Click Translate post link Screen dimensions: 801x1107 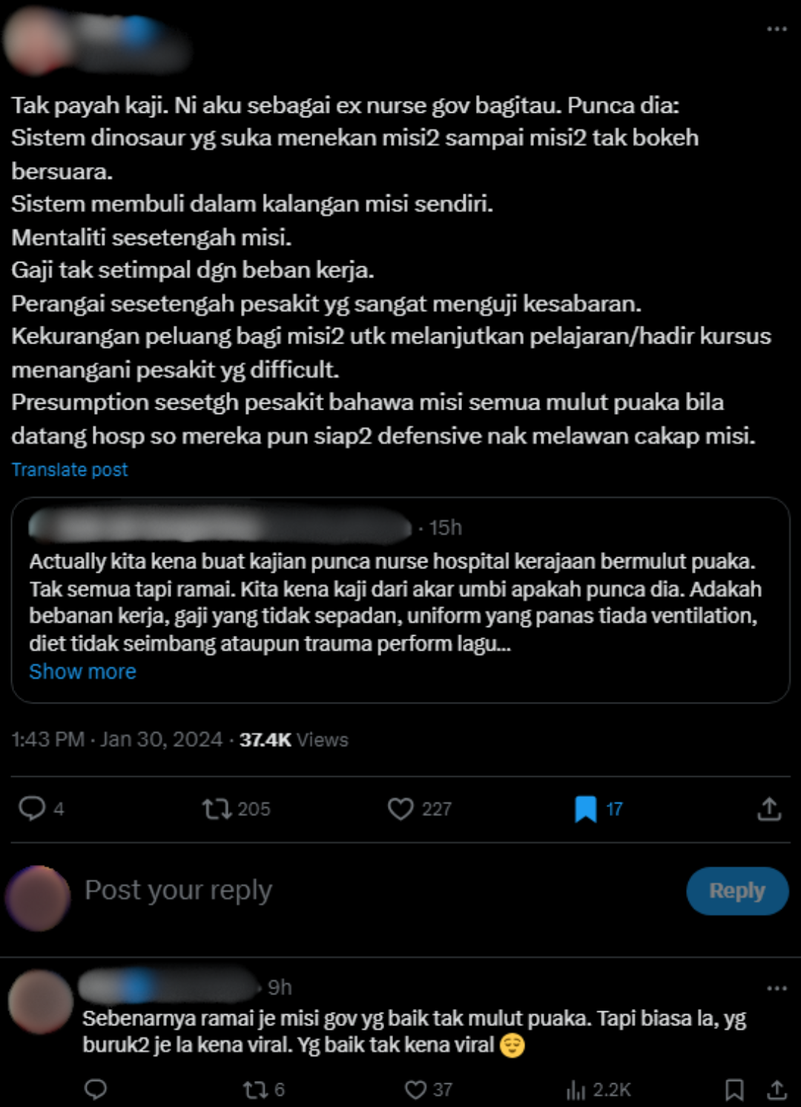pos(70,470)
